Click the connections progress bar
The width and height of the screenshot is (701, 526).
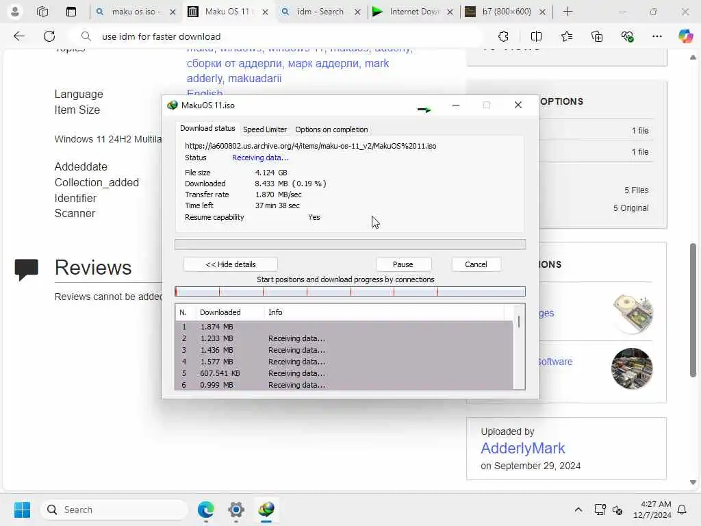pos(350,292)
